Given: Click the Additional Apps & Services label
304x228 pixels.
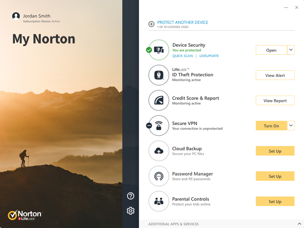Looking at the screenshot, I should [x=174, y=224].
